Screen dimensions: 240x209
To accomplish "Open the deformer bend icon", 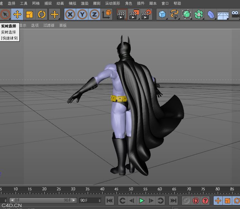I will click(x=211, y=15).
